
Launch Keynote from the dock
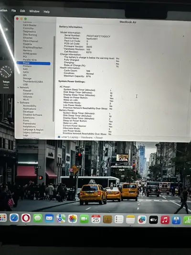tap(176, 220)
